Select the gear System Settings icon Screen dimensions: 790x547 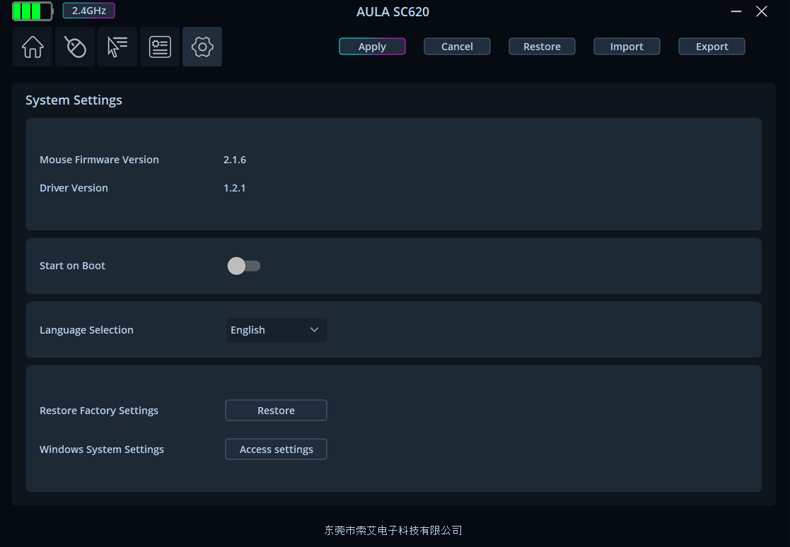click(x=202, y=47)
